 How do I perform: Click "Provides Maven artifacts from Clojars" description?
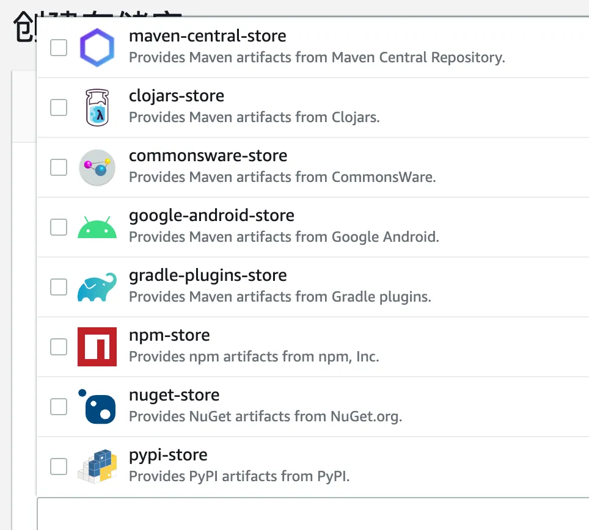tap(254, 117)
